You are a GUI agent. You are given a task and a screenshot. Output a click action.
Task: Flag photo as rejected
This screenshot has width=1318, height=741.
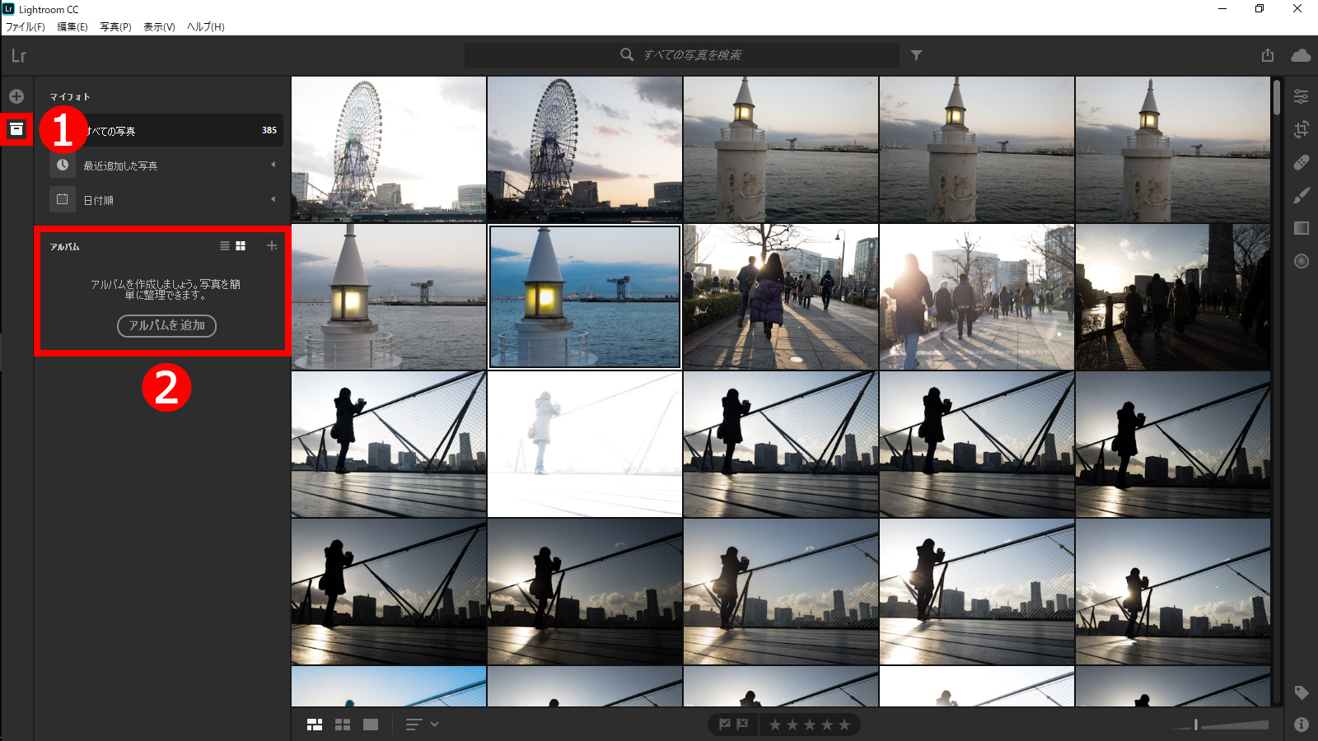(x=742, y=725)
